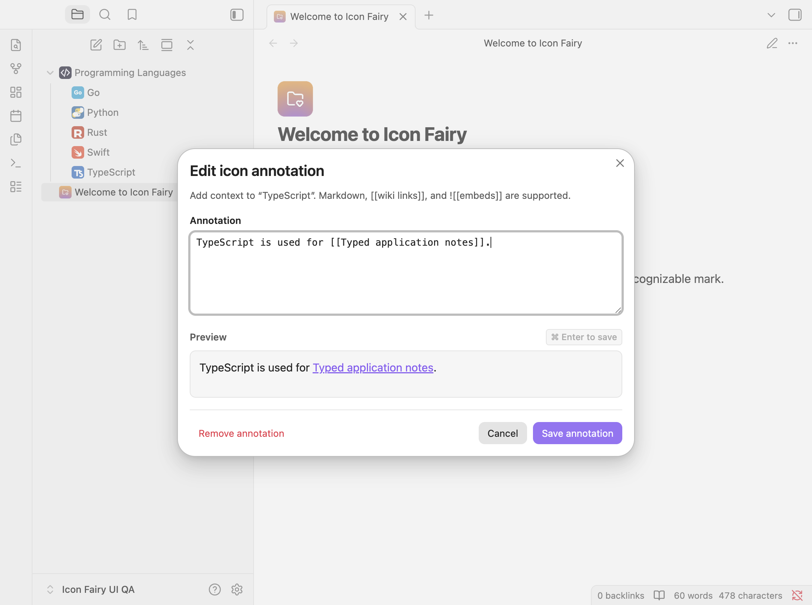Open the file explorer folder icon
The height and width of the screenshot is (605, 812).
click(78, 15)
